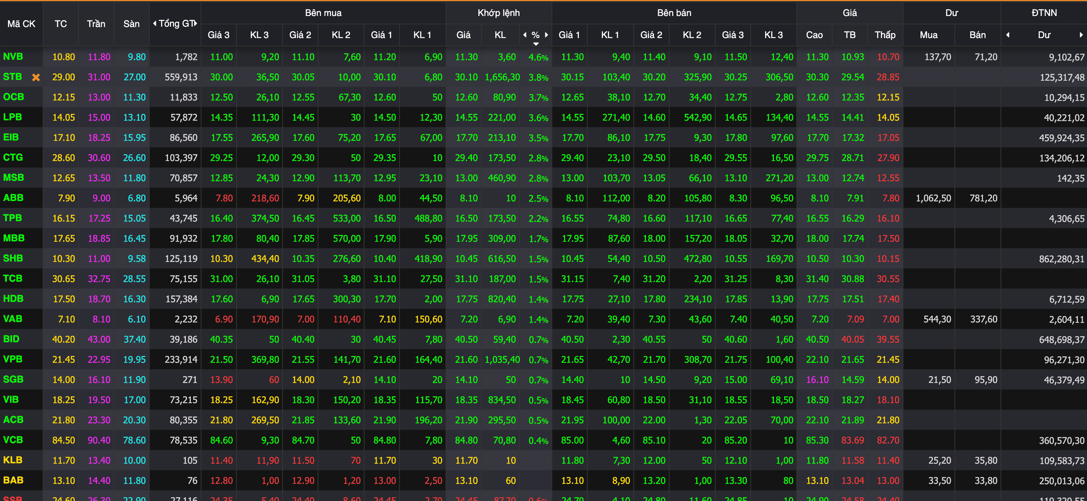This screenshot has height=501, width=1087.
Task: Toggle sort arrow under % header
Action: point(536,44)
